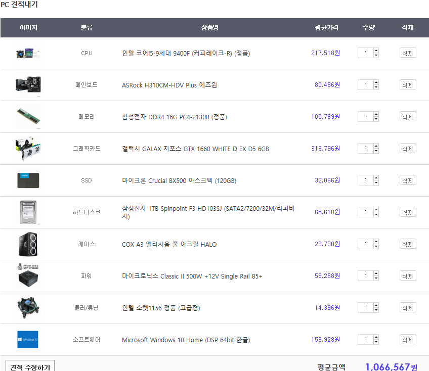
Task: Click the 하드디스크 category label
Action: pyautogui.click(x=87, y=212)
